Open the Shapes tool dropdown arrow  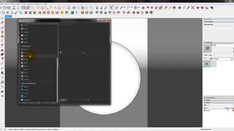(139, 7)
